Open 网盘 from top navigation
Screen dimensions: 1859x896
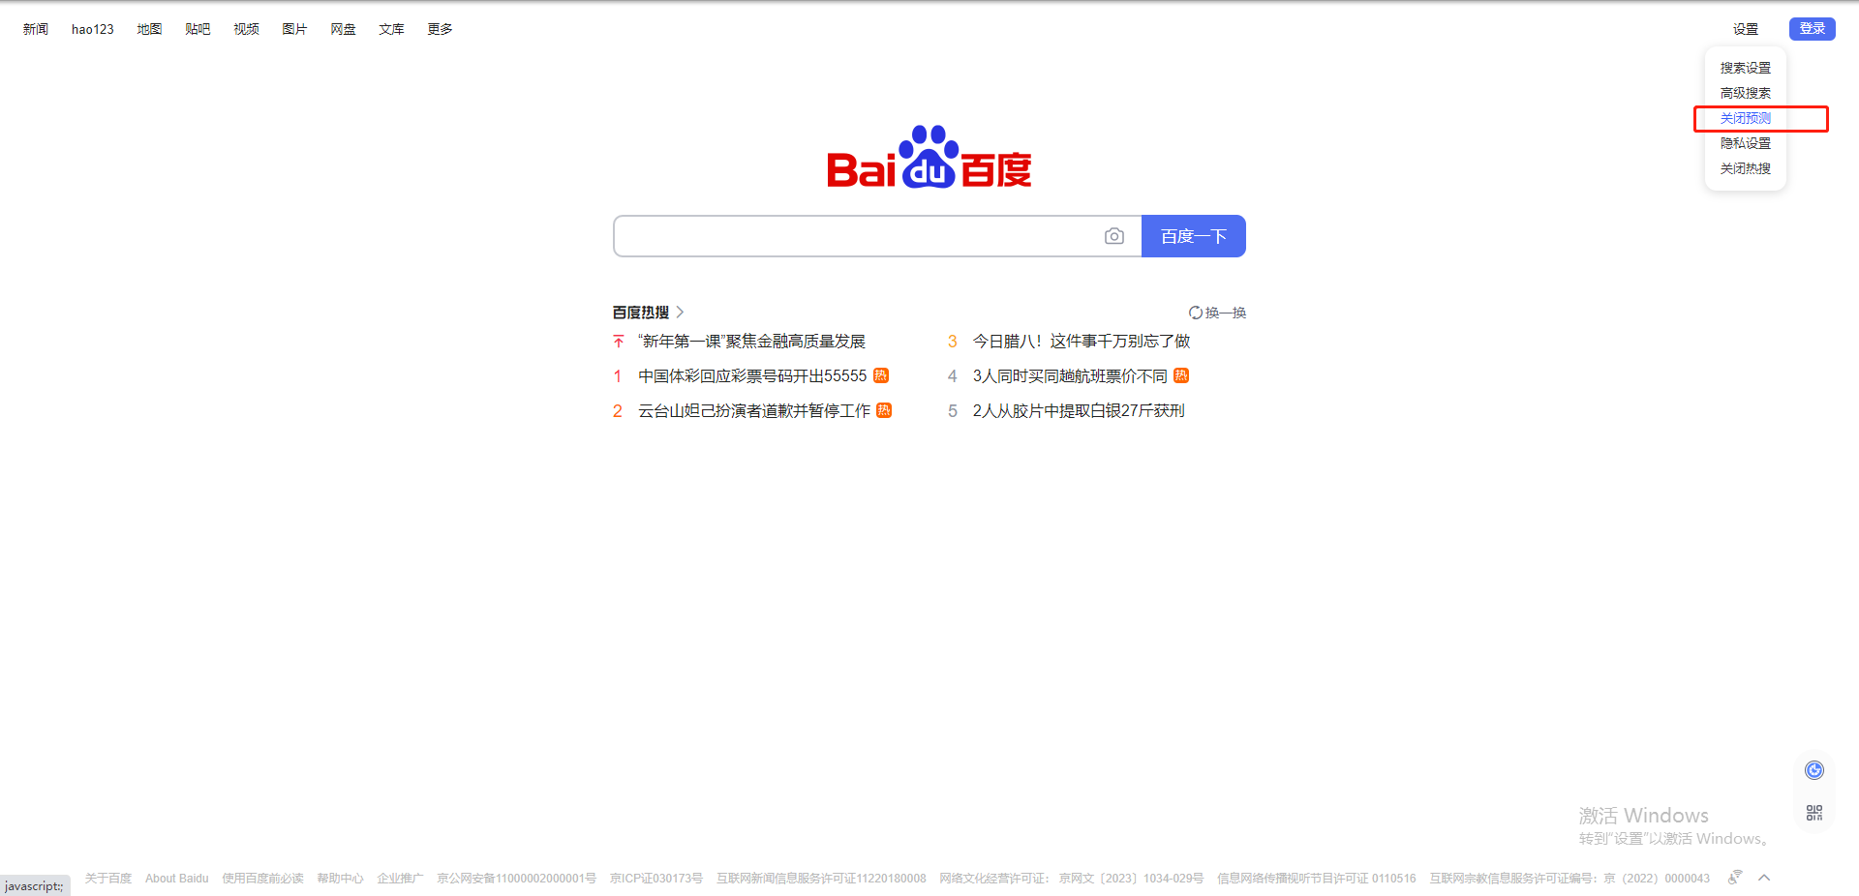(344, 29)
